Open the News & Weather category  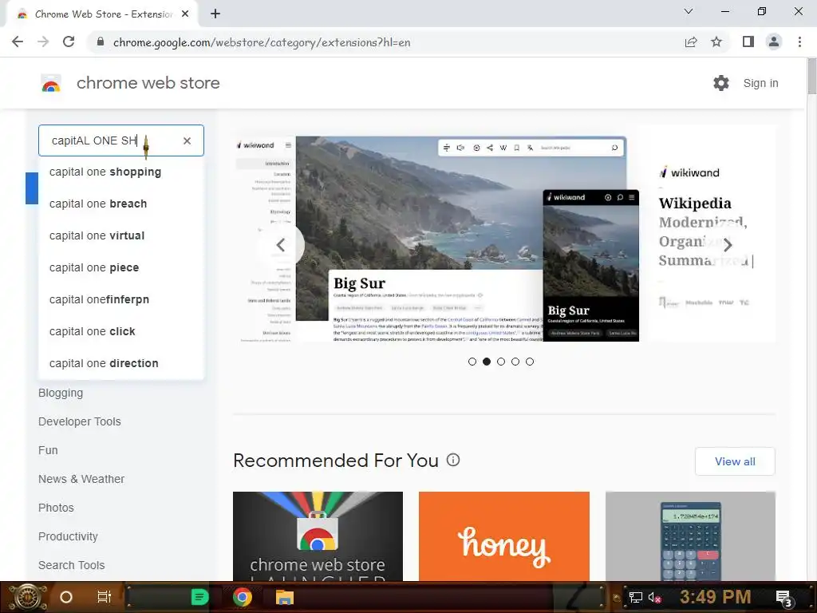pos(81,479)
